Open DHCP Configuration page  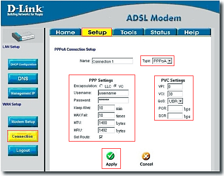point(23,64)
